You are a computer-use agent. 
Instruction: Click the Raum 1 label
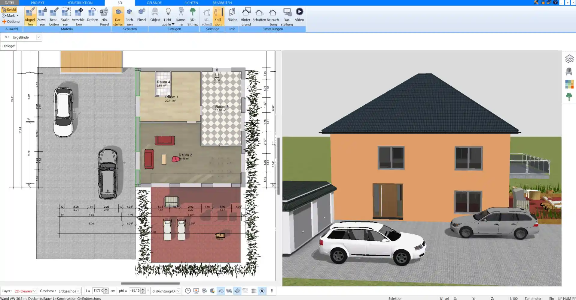(172, 97)
